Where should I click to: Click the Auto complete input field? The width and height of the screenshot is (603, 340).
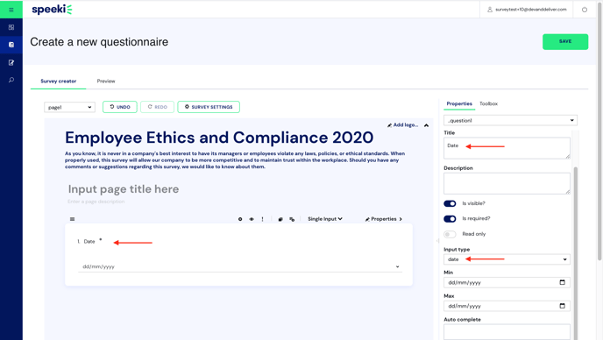[507, 332]
